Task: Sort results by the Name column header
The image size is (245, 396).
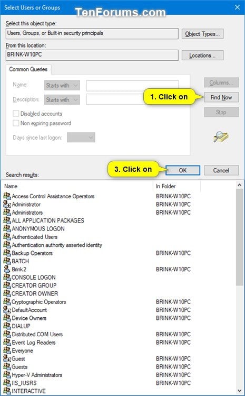Action: [77, 187]
